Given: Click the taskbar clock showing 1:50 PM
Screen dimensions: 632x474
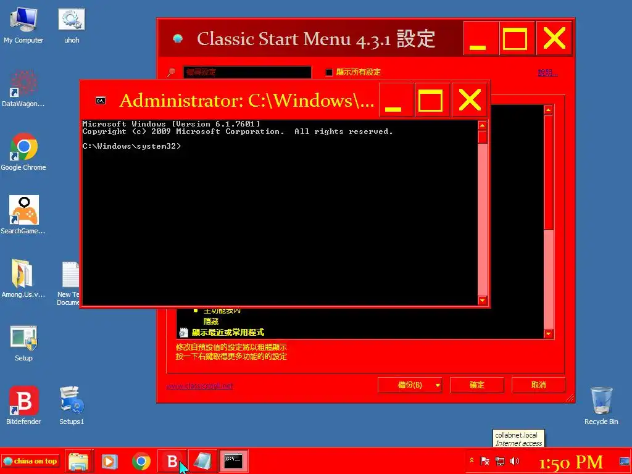Looking at the screenshot, I should [x=570, y=462].
